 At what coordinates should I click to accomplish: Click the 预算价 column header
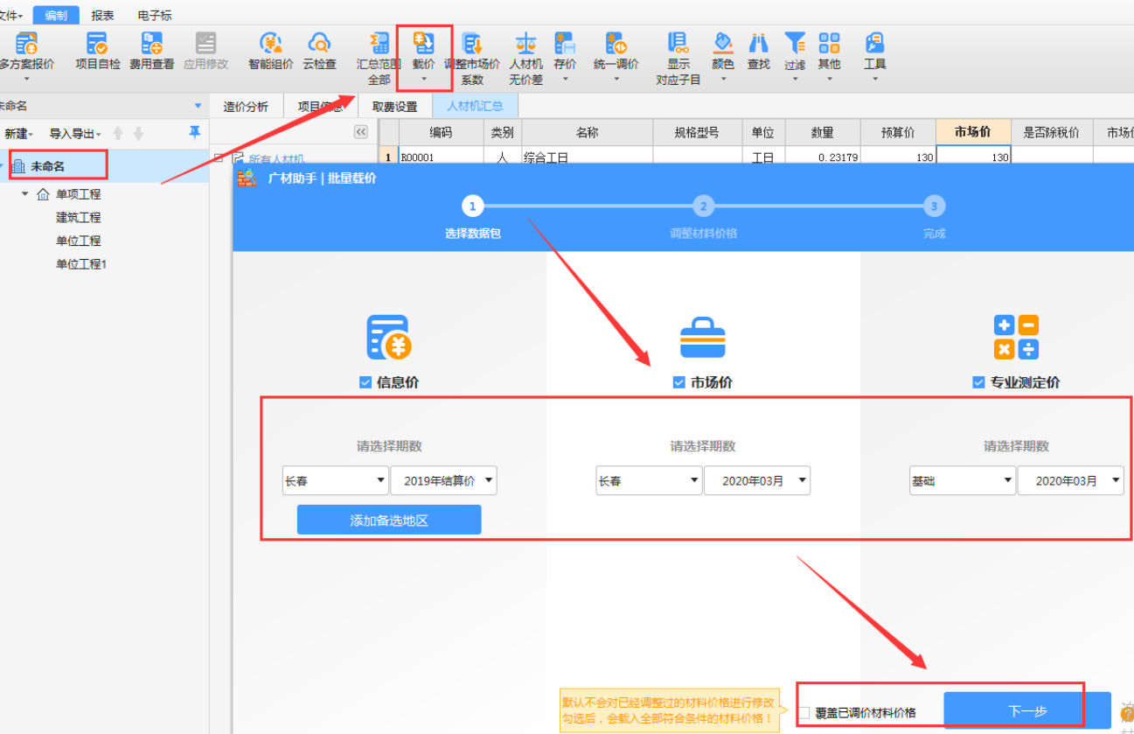(898, 132)
